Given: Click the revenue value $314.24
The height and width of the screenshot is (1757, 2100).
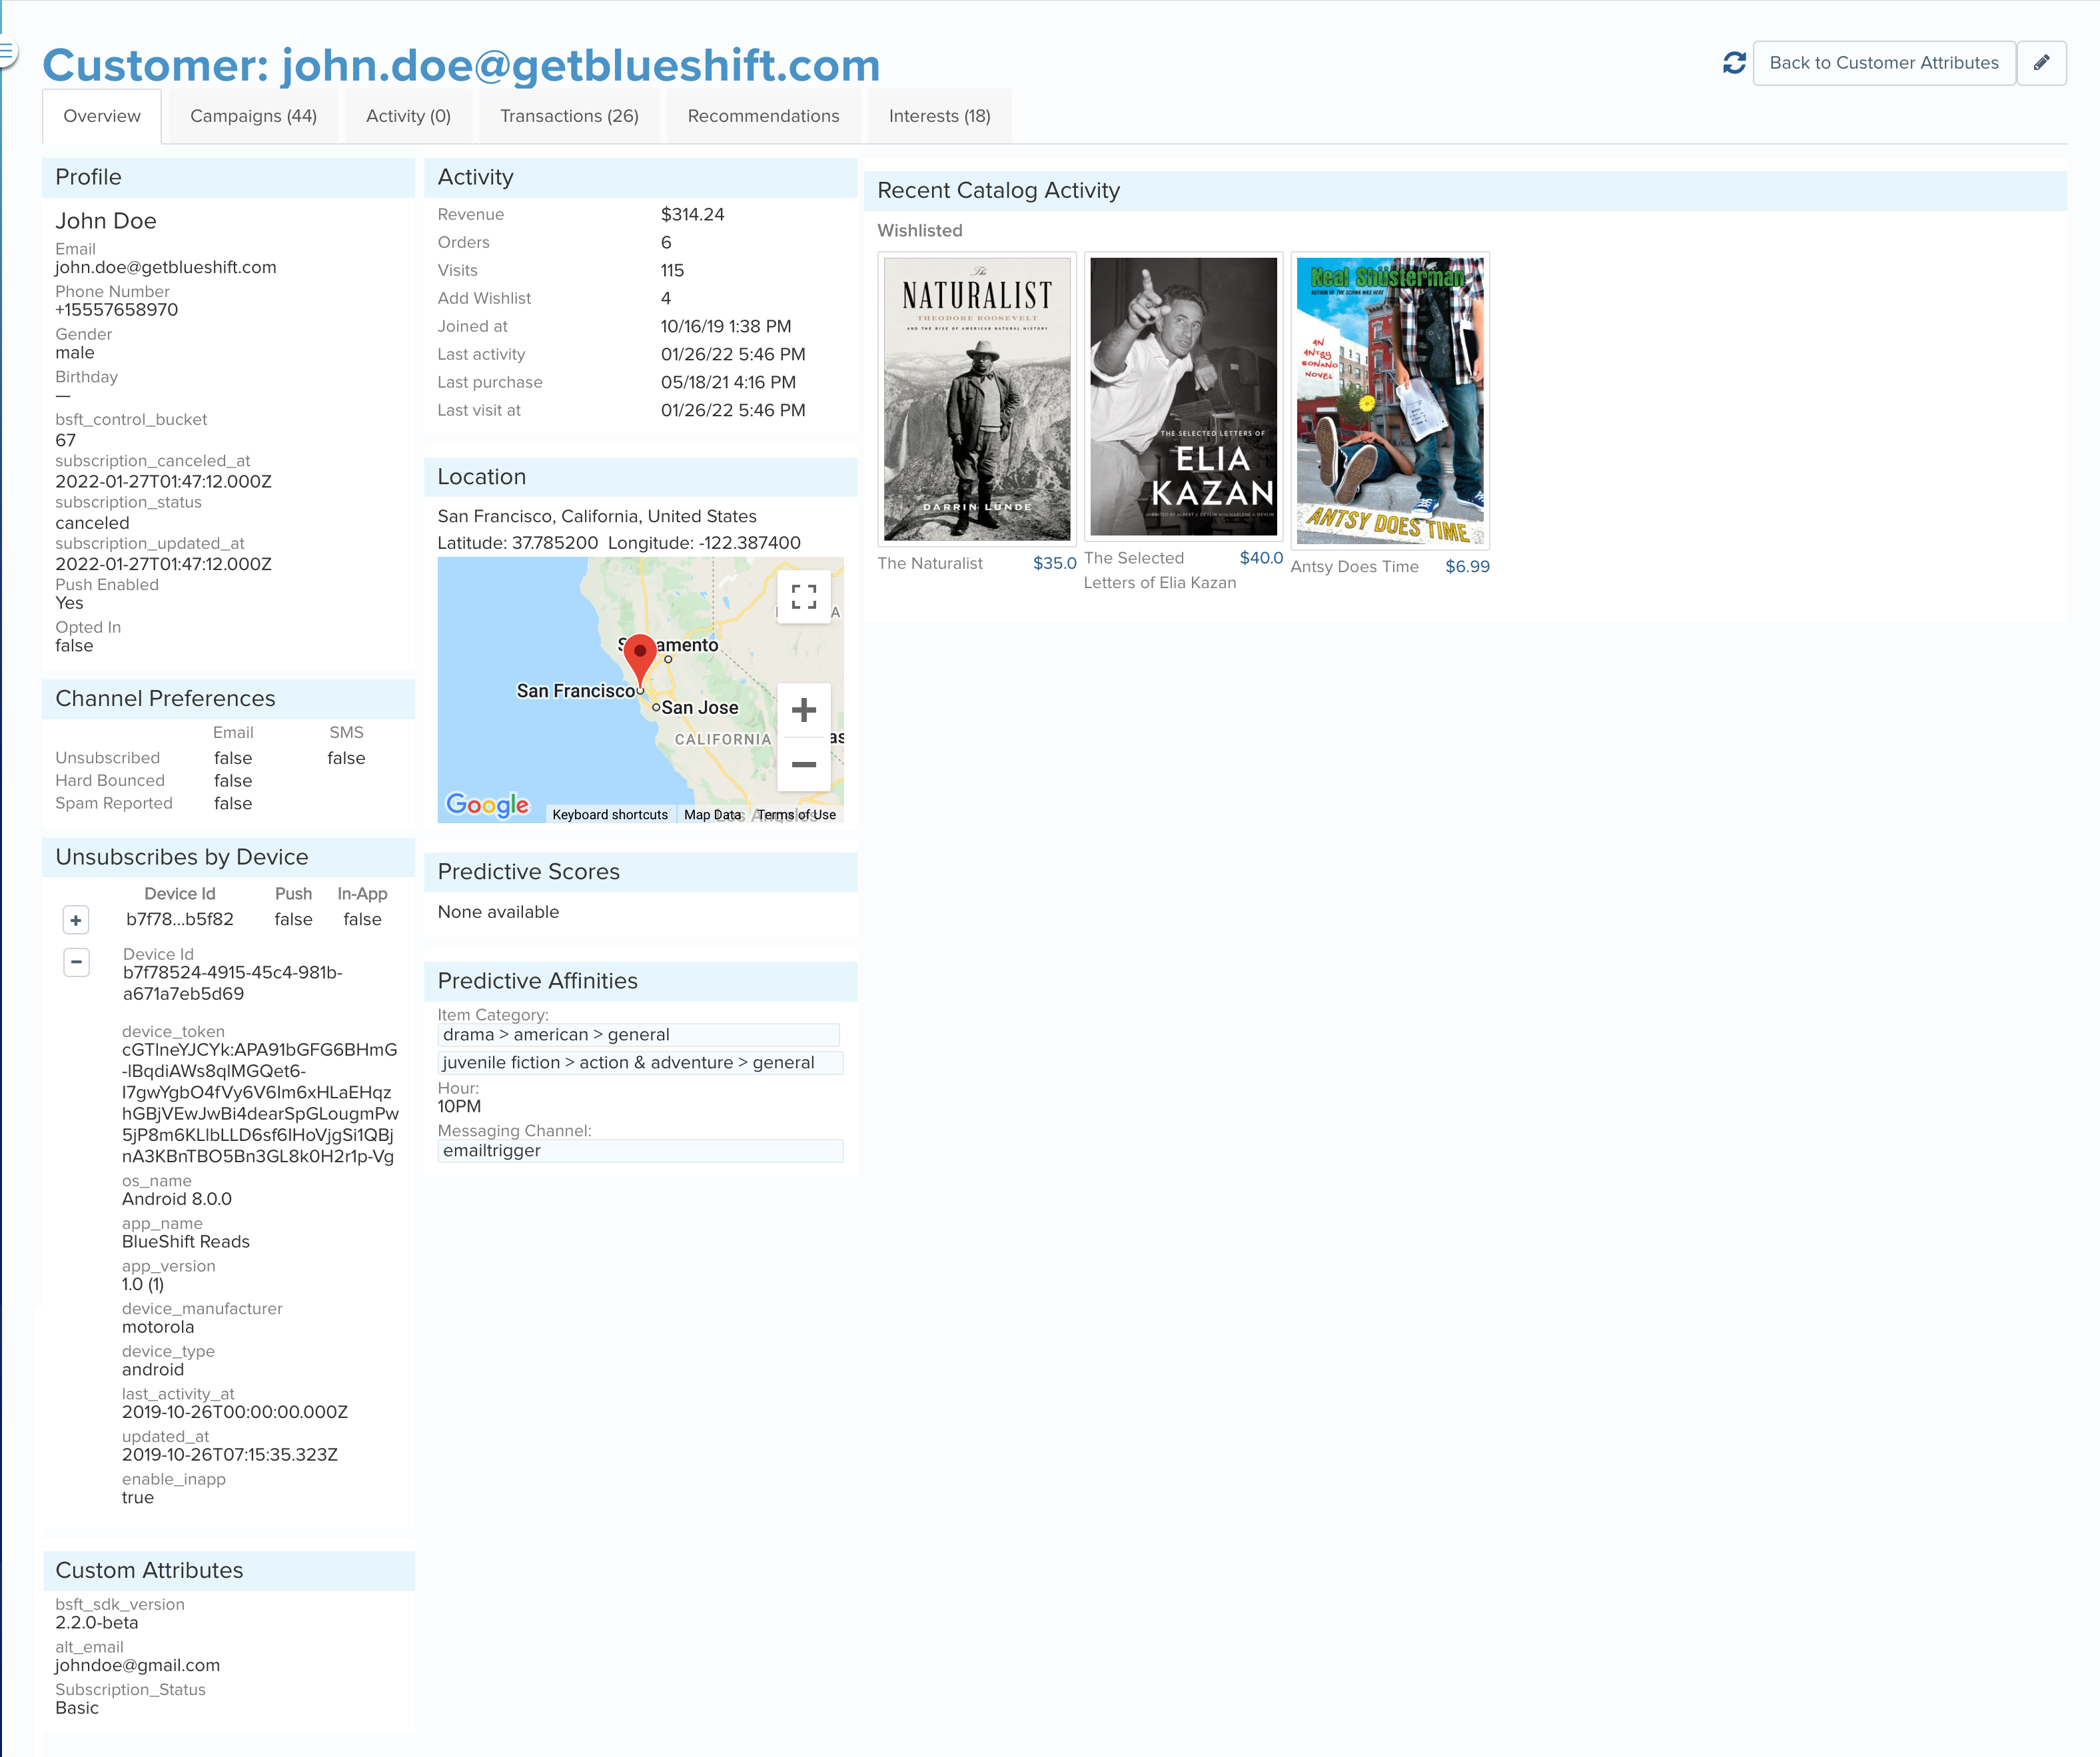Looking at the screenshot, I should tap(692, 215).
